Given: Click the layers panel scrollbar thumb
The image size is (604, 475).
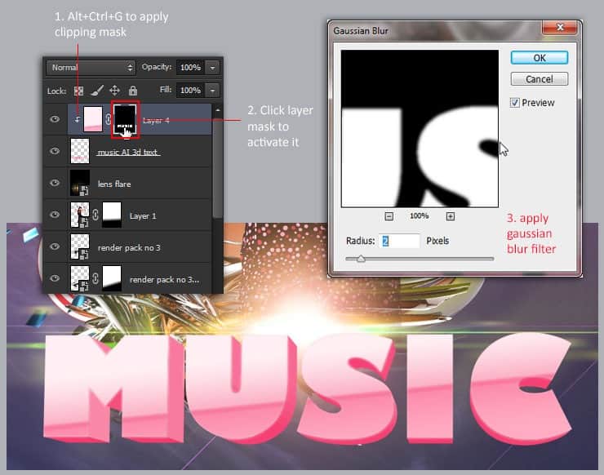Looking at the screenshot, I should (x=218, y=167).
